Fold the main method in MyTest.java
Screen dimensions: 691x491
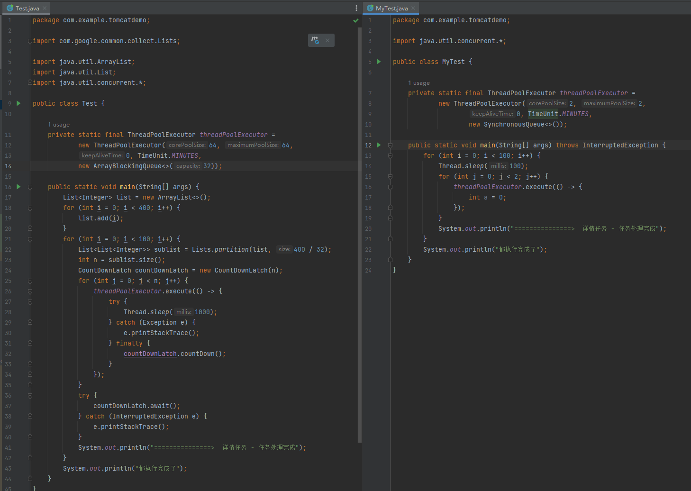pos(390,145)
